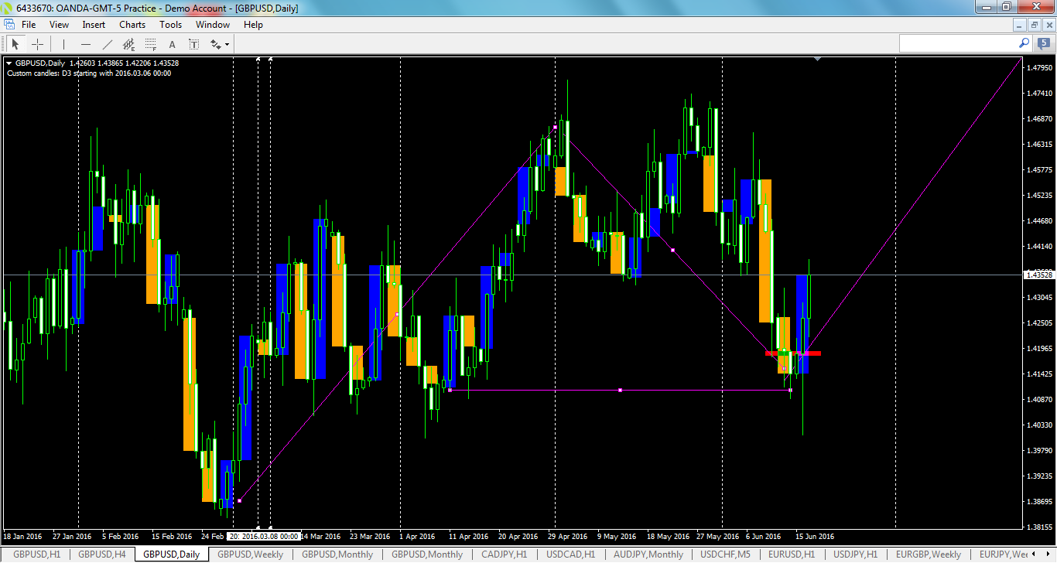Select the Text annotation tool
Screen dimensions: 1057x563
pos(173,44)
